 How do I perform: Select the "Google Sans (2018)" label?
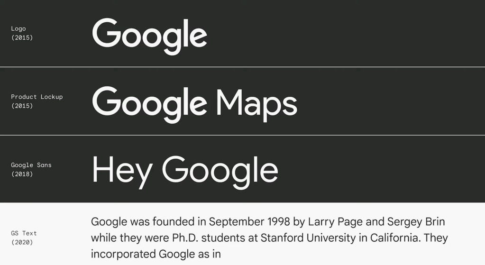click(31, 169)
